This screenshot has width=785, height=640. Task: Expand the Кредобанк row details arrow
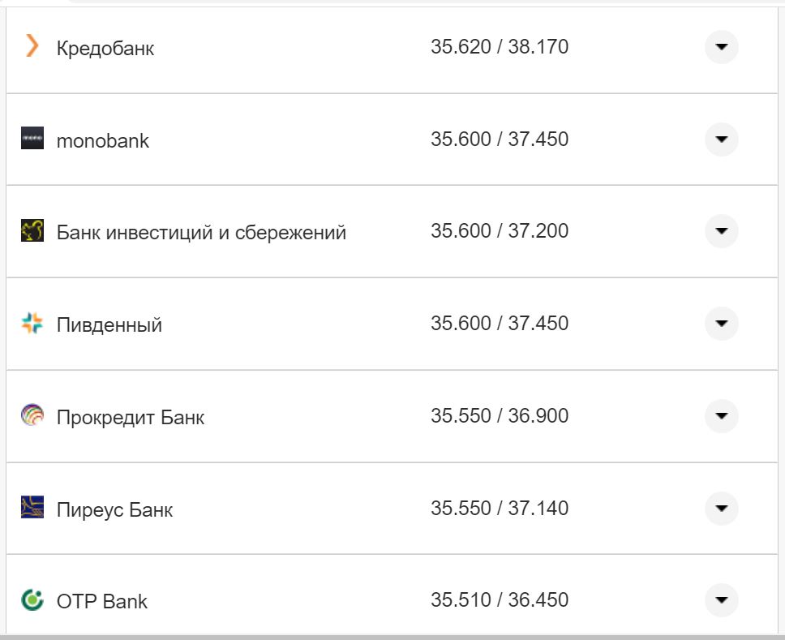pyautogui.click(x=721, y=47)
